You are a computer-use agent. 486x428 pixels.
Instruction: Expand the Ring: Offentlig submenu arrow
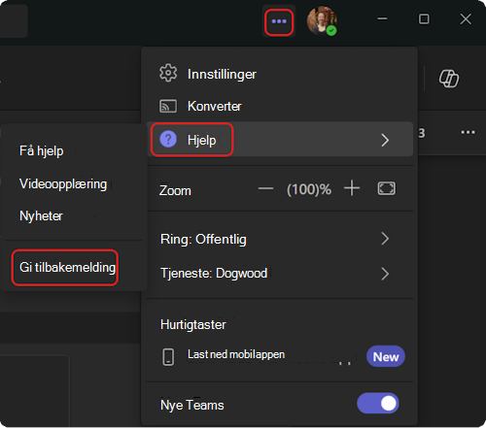385,239
